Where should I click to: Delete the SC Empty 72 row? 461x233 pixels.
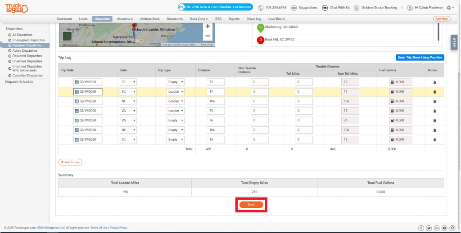434,82
